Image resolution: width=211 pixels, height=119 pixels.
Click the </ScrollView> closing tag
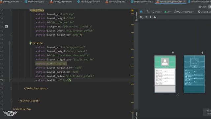pyautogui.click(x=22, y=109)
